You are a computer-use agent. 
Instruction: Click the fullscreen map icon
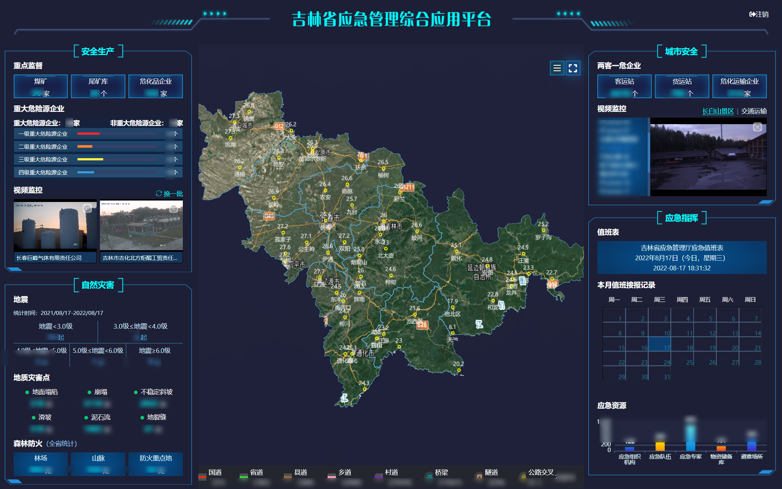point(573,68)
